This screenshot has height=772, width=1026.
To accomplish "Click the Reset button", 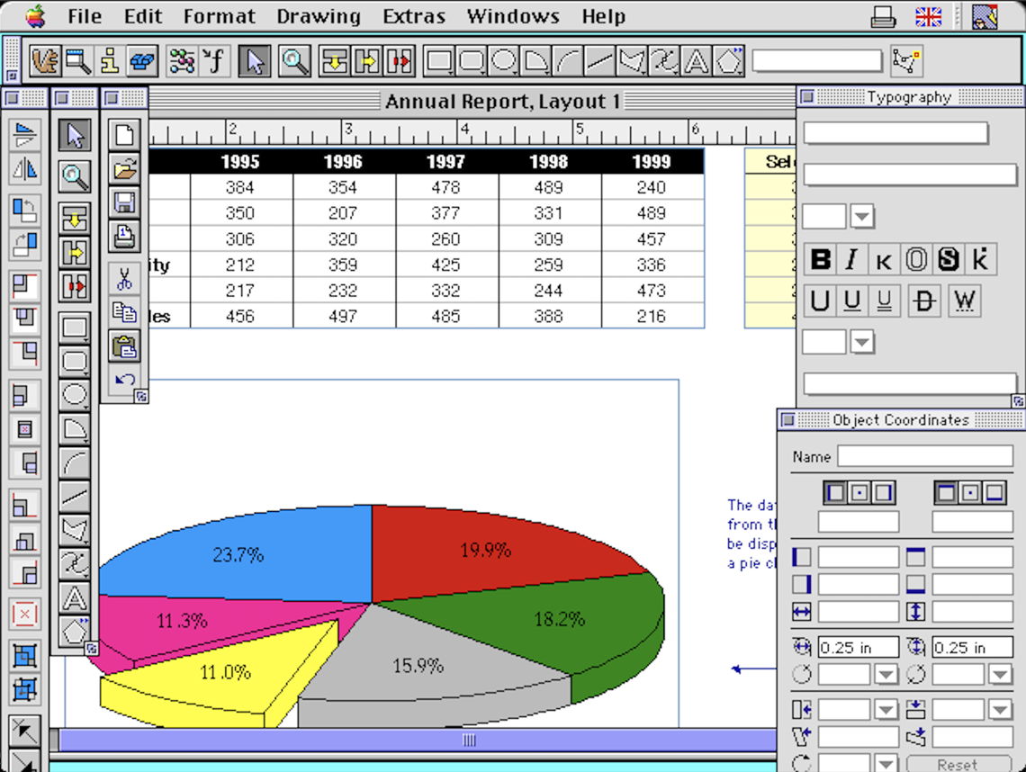I will tap(957, 764).
